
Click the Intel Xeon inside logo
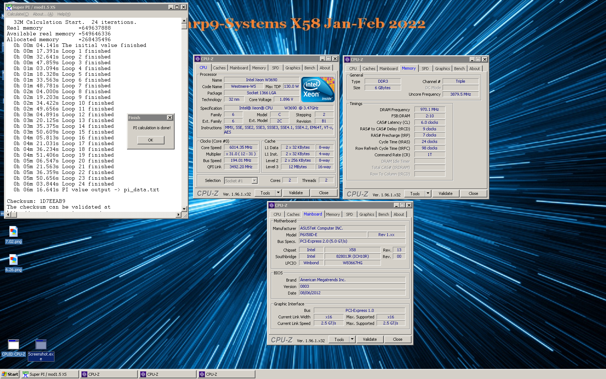318,90
